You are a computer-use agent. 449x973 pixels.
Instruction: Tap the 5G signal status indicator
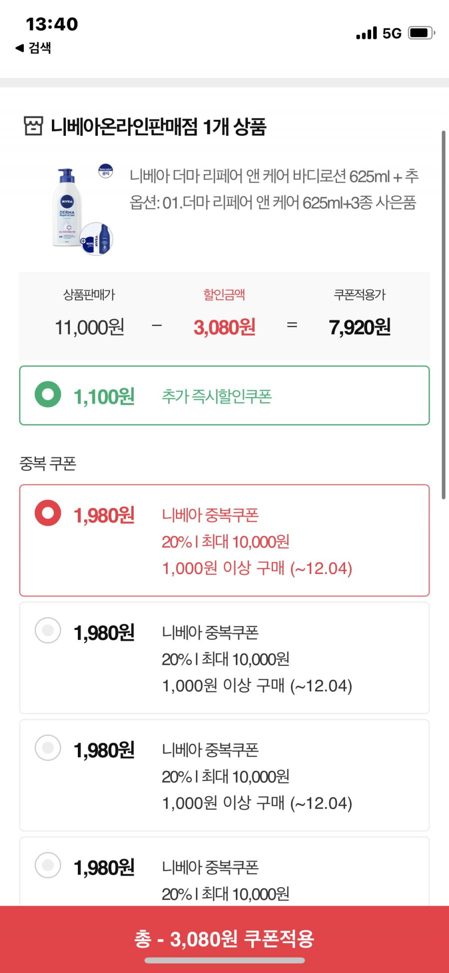pos(392,33)
